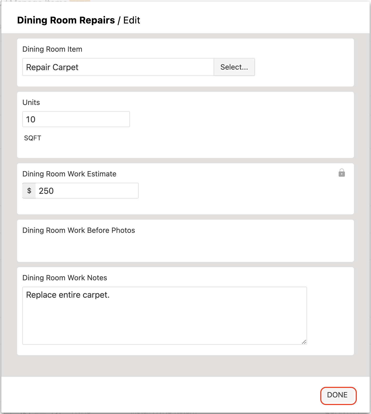Click the Units field showing 10
The image size is (371, 414).
[x=76, y=119]
